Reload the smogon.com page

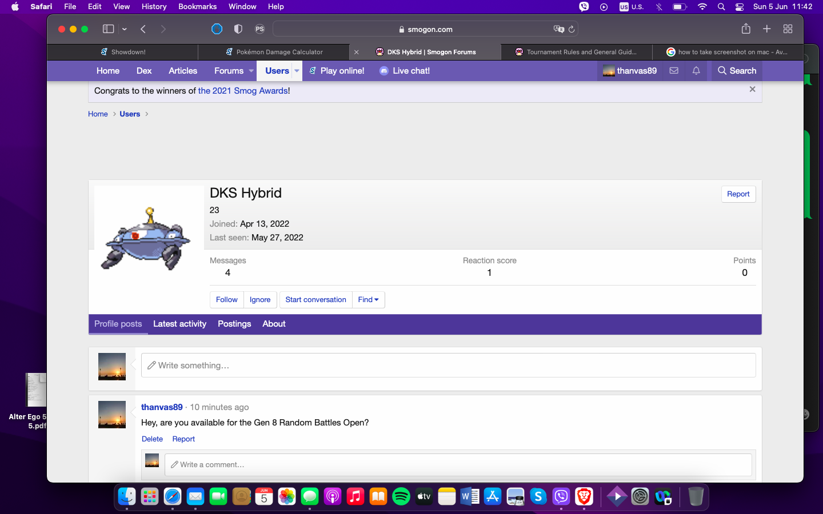point(572,29)
